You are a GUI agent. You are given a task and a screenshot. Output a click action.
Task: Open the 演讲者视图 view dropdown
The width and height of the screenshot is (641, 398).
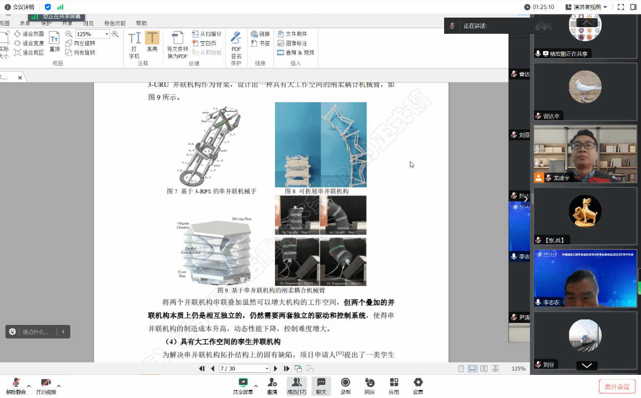(x=586, y=7)
